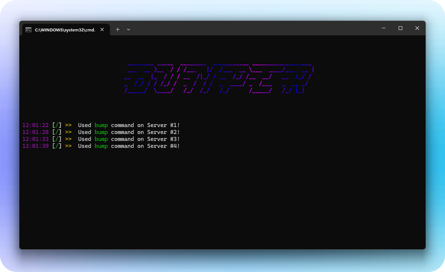Click the slash indicator beside 12:01:33
The image size is (445, 272).
57,139
